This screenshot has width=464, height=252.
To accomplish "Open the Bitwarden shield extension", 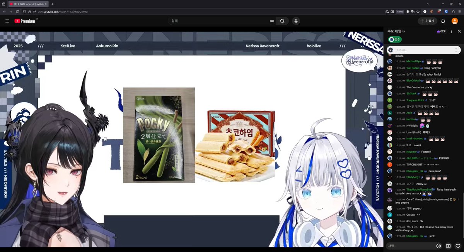I will point(446,12).
